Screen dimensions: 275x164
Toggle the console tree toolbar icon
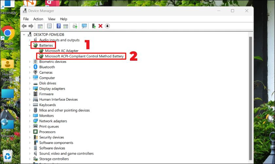pyautogui.click(x=40, y=26)
